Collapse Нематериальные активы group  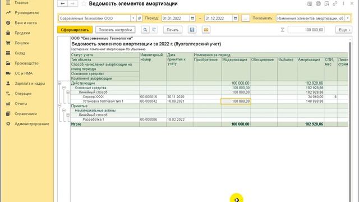[64, 111]
